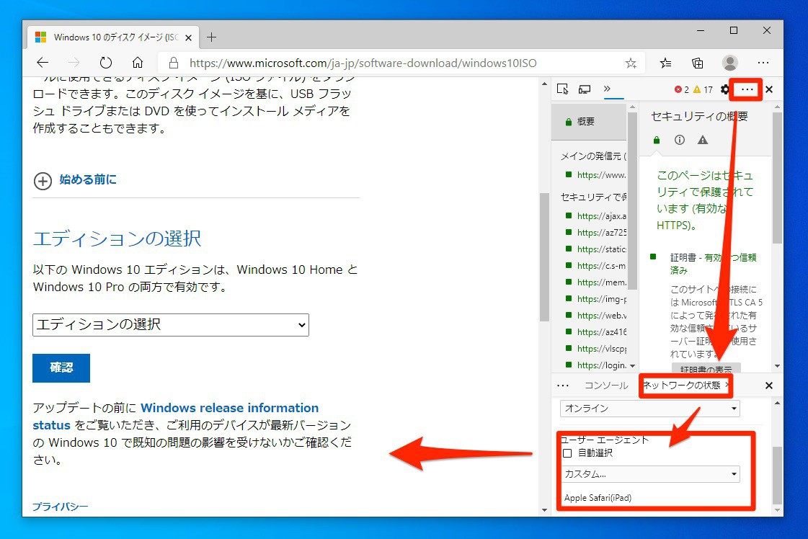The height and width of the screenshot is (539, 808).
Task: Select the https://web.v origin entry
Action: pos(595,316)
